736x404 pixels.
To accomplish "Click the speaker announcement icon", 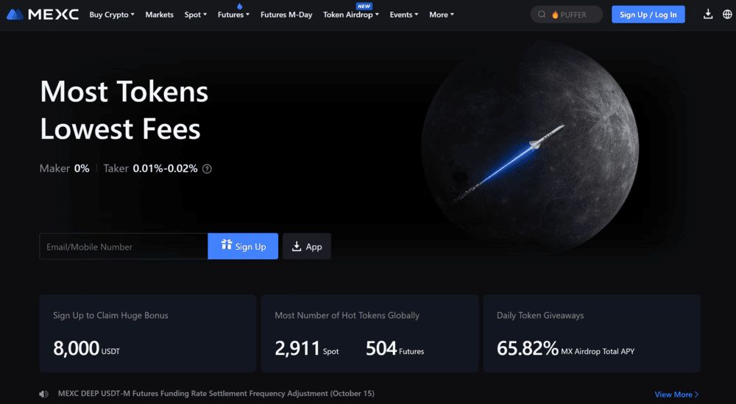I will tap(43, 394).
